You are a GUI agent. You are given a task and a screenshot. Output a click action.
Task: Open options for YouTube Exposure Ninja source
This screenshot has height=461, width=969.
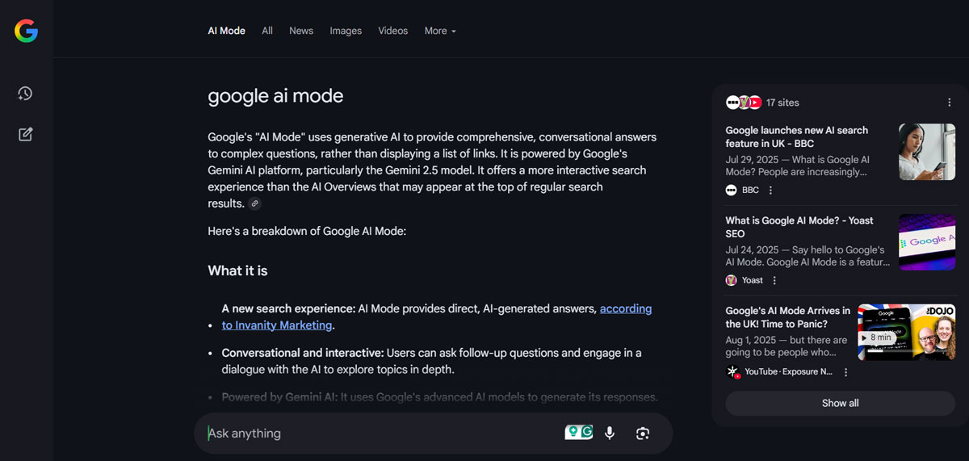tap(845, 372)
